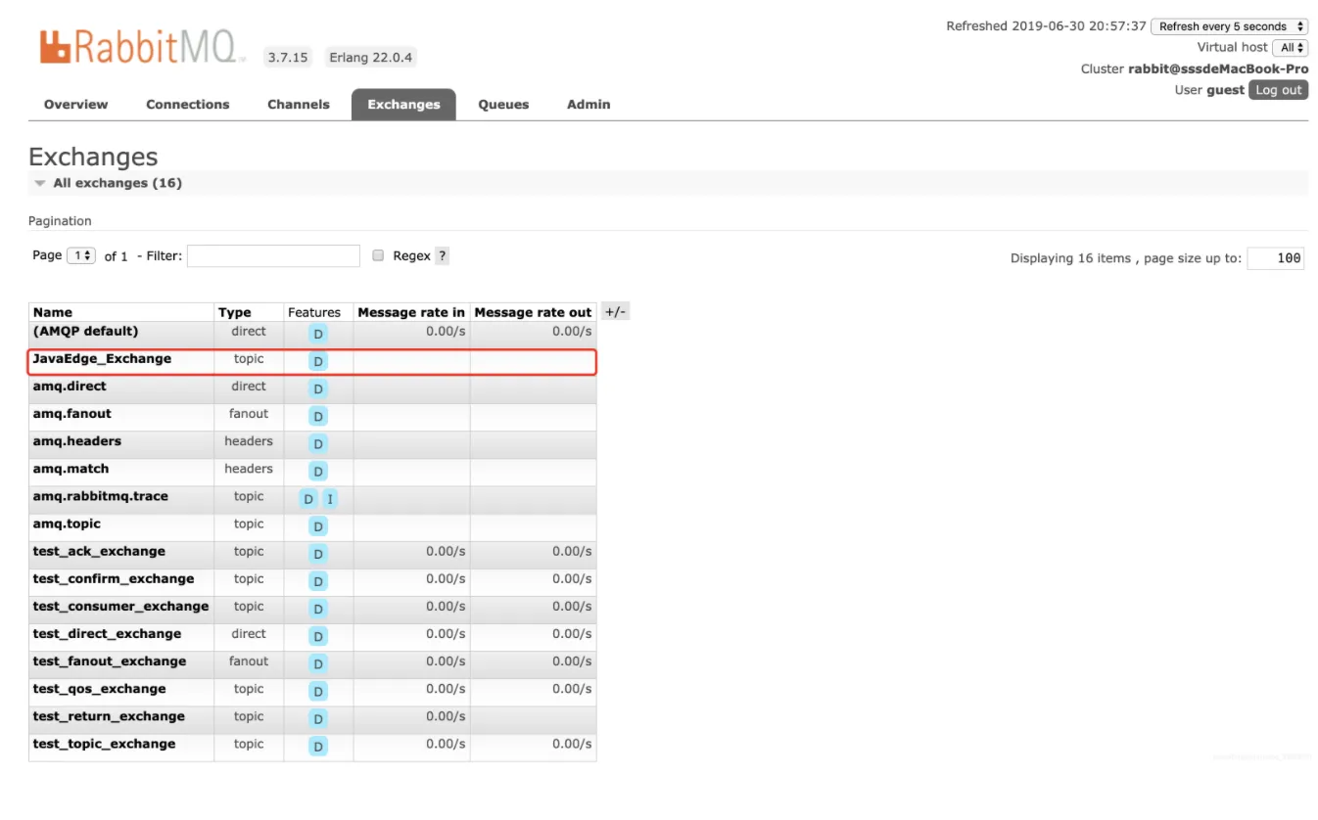The height and width of the screenshot is (820, 1318).
Task: Open the Page number dropdown
Action: pos(80,255)
